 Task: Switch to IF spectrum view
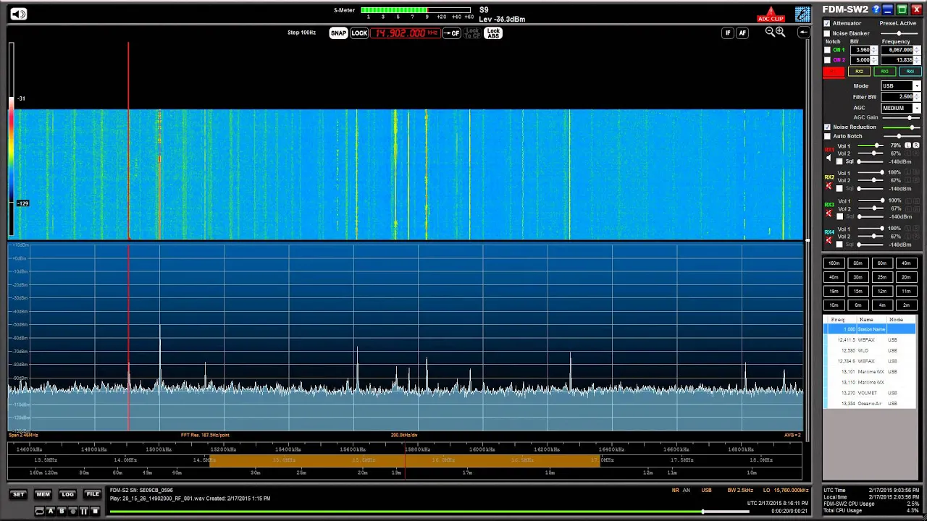[728, 33]
